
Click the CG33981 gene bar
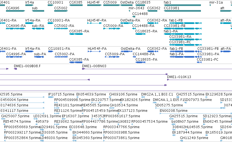182,11
